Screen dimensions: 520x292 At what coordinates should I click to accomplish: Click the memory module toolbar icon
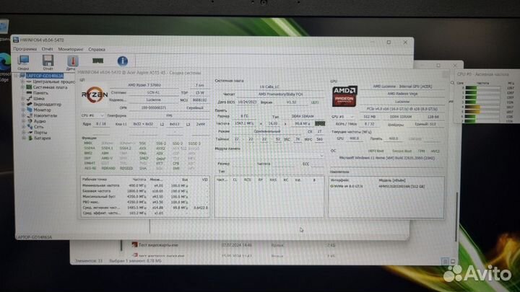tap(97, 61)
